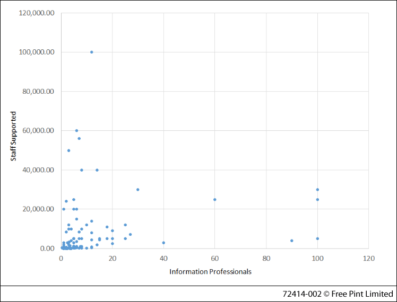Select the Staff Supported axis title
Image resolution: width=397 pixels, height=302 pixels.
click(x=13, y=136)
